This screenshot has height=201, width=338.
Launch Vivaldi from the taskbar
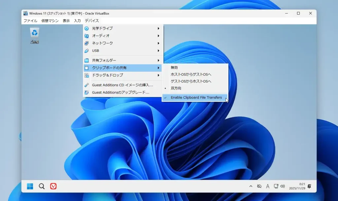(53, 186)
